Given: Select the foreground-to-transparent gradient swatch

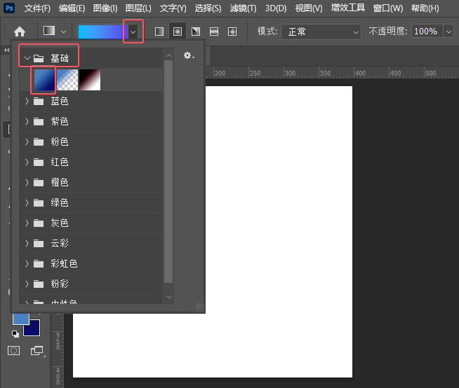Looking at the screenshot, I should [67, 80].
